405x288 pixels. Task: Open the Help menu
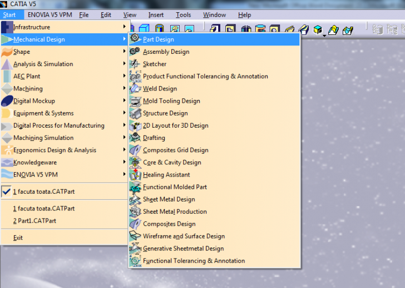[244, 15]
